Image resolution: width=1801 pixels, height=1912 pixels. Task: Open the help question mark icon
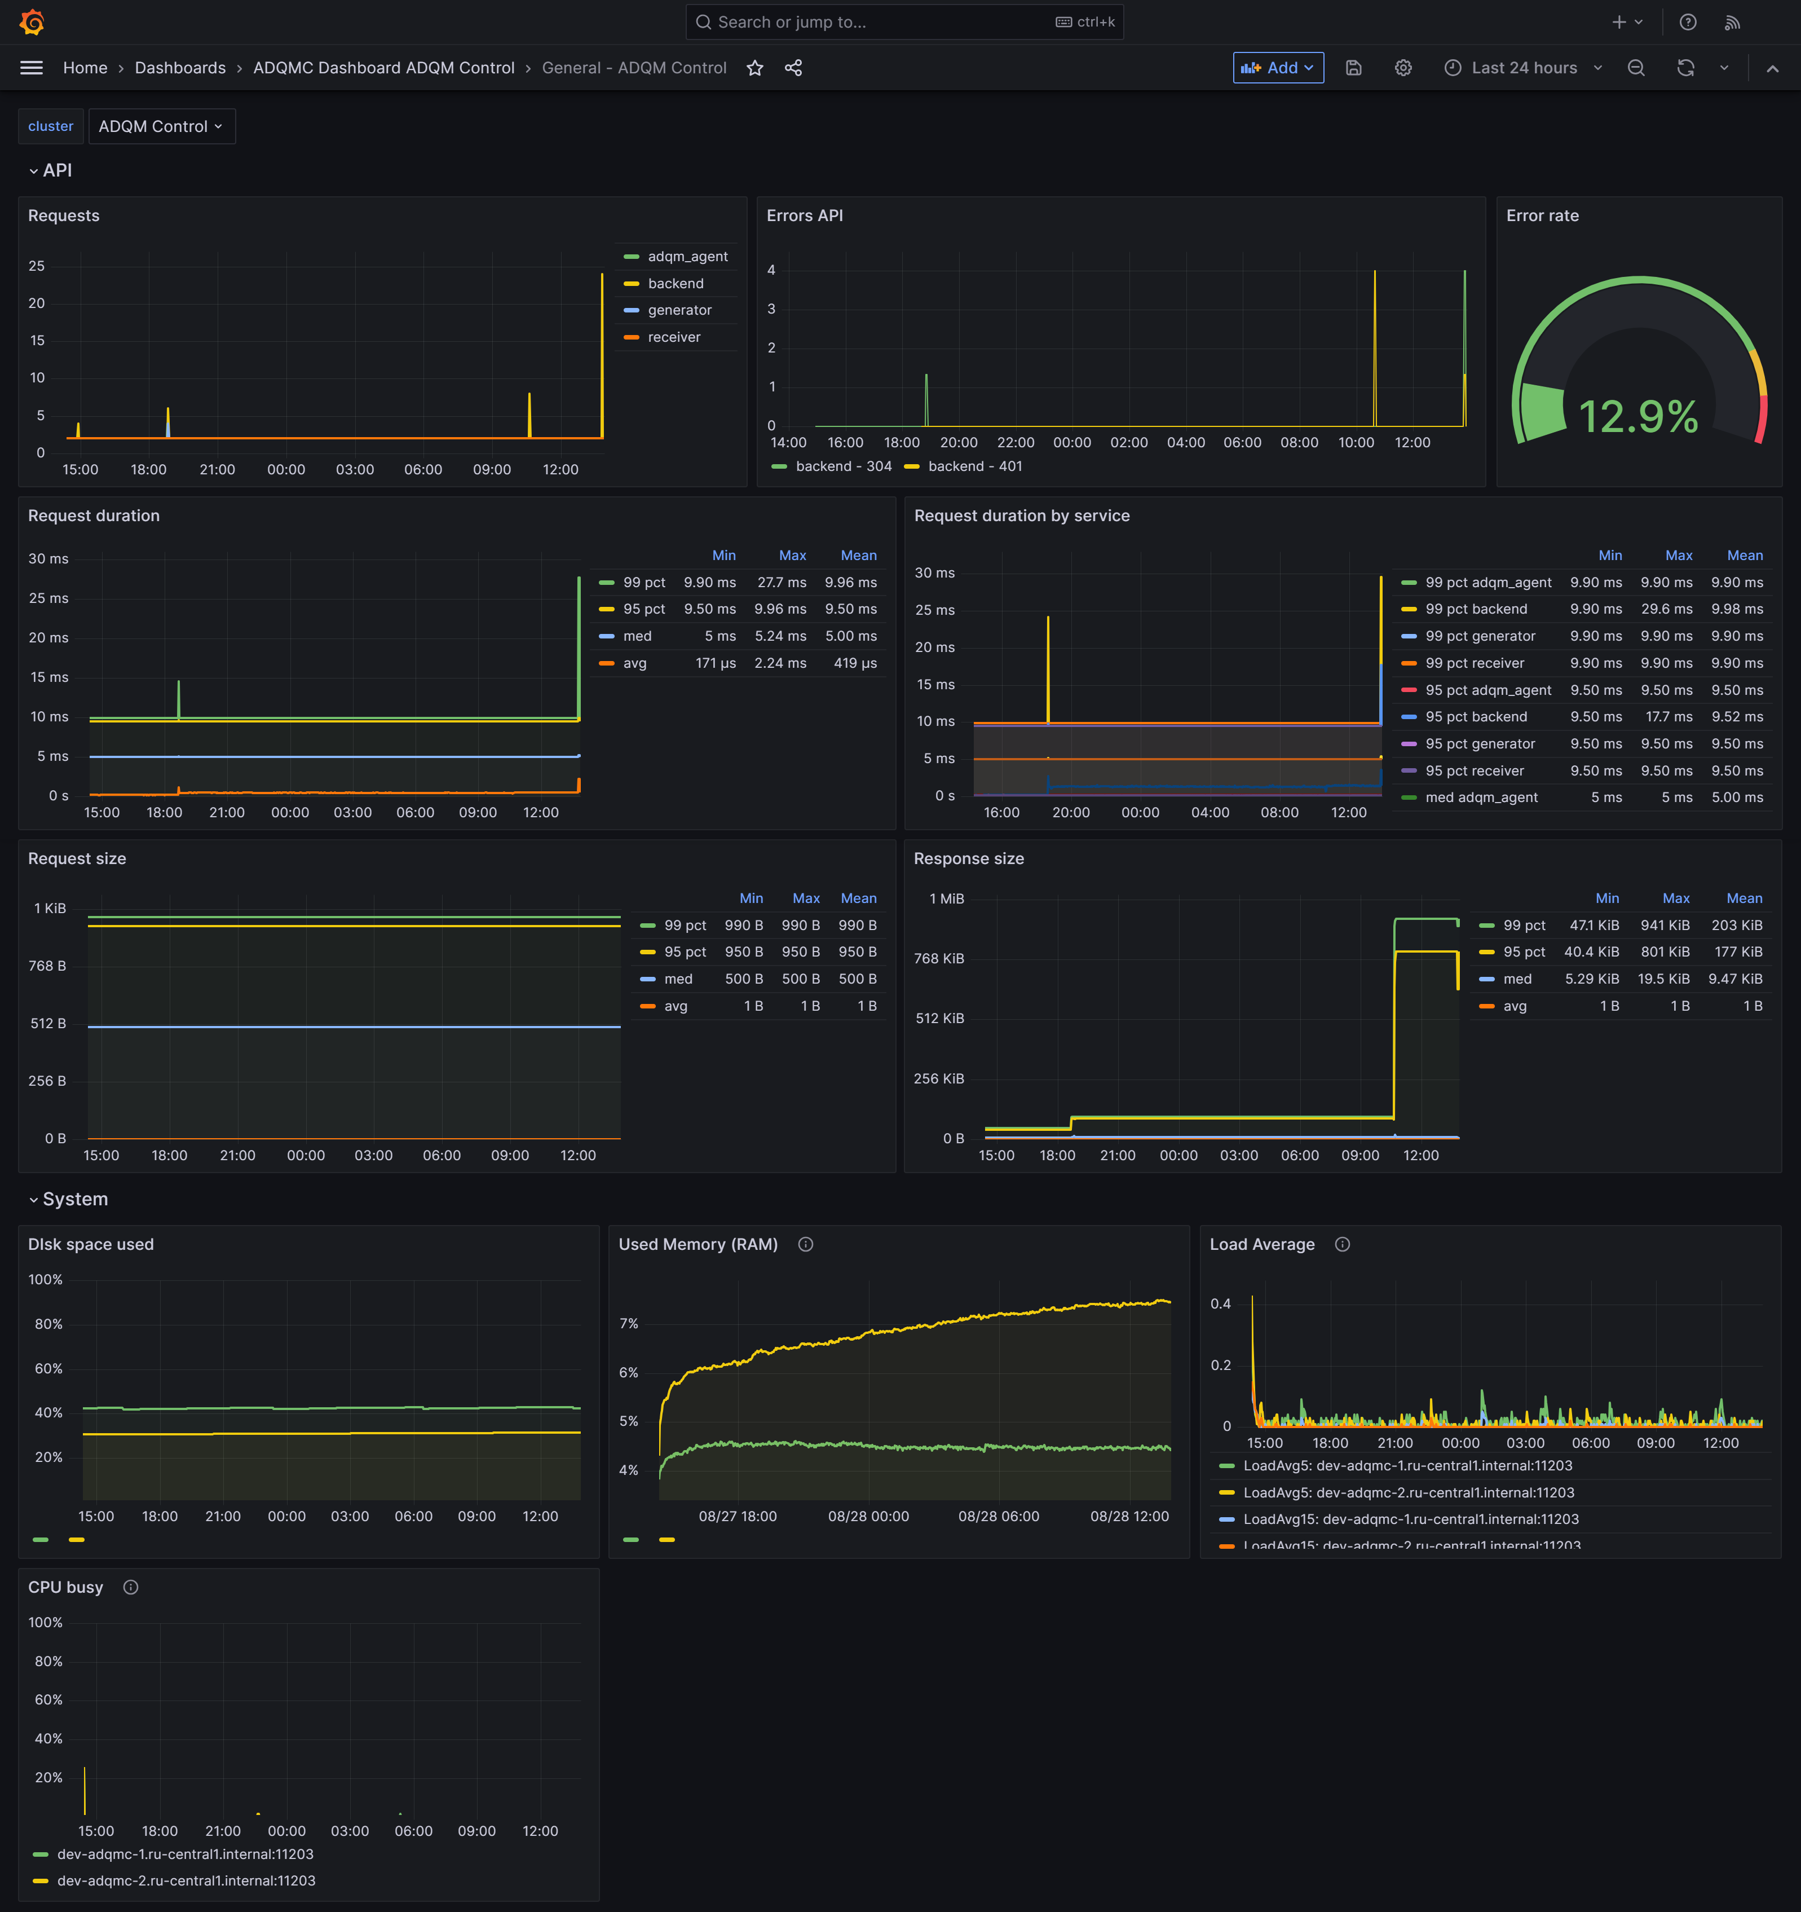coord(1687,21)
